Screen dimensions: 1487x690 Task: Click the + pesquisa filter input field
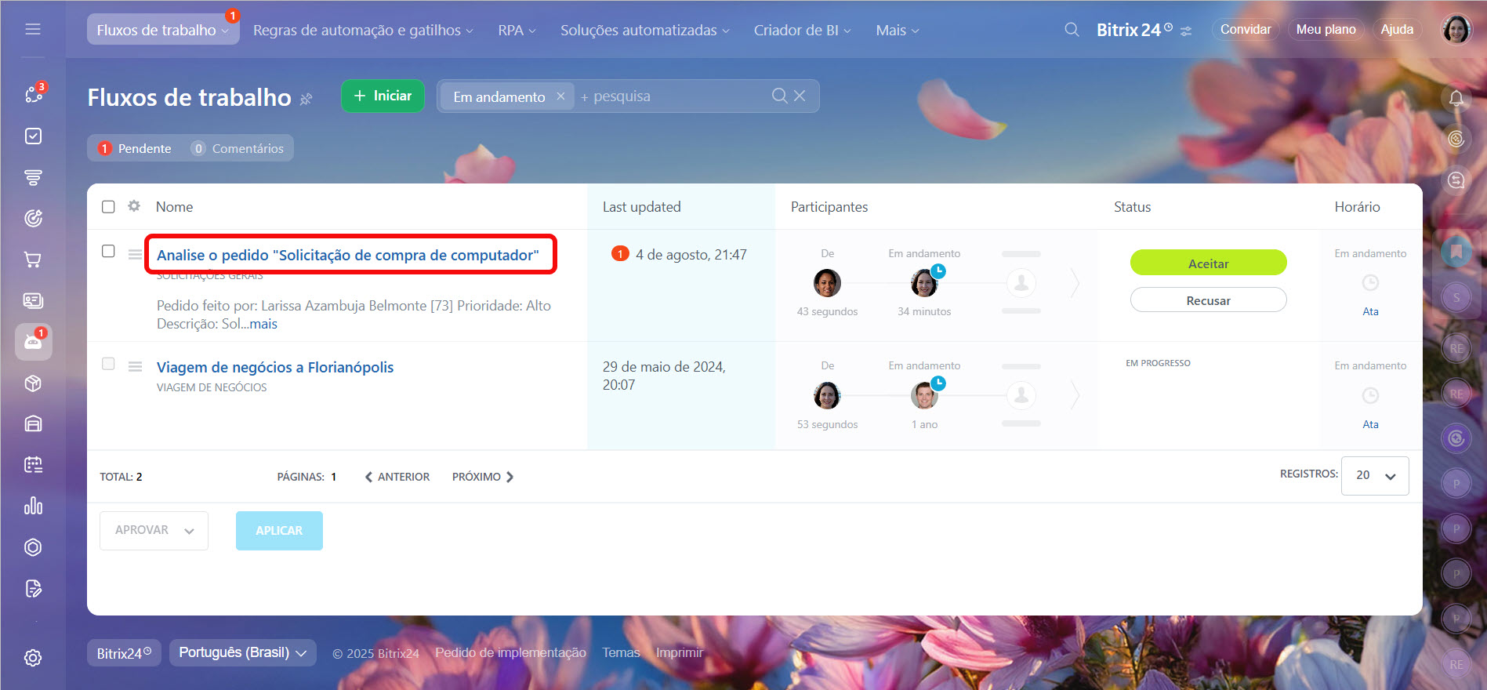point(674,96)
